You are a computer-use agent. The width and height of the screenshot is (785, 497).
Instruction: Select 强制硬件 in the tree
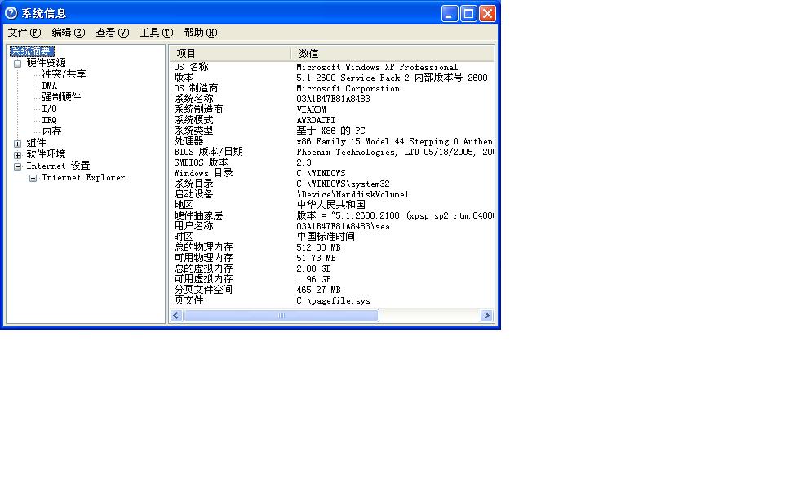[61, 97]
